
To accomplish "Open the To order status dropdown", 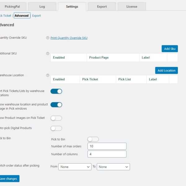I will [113, 167].
